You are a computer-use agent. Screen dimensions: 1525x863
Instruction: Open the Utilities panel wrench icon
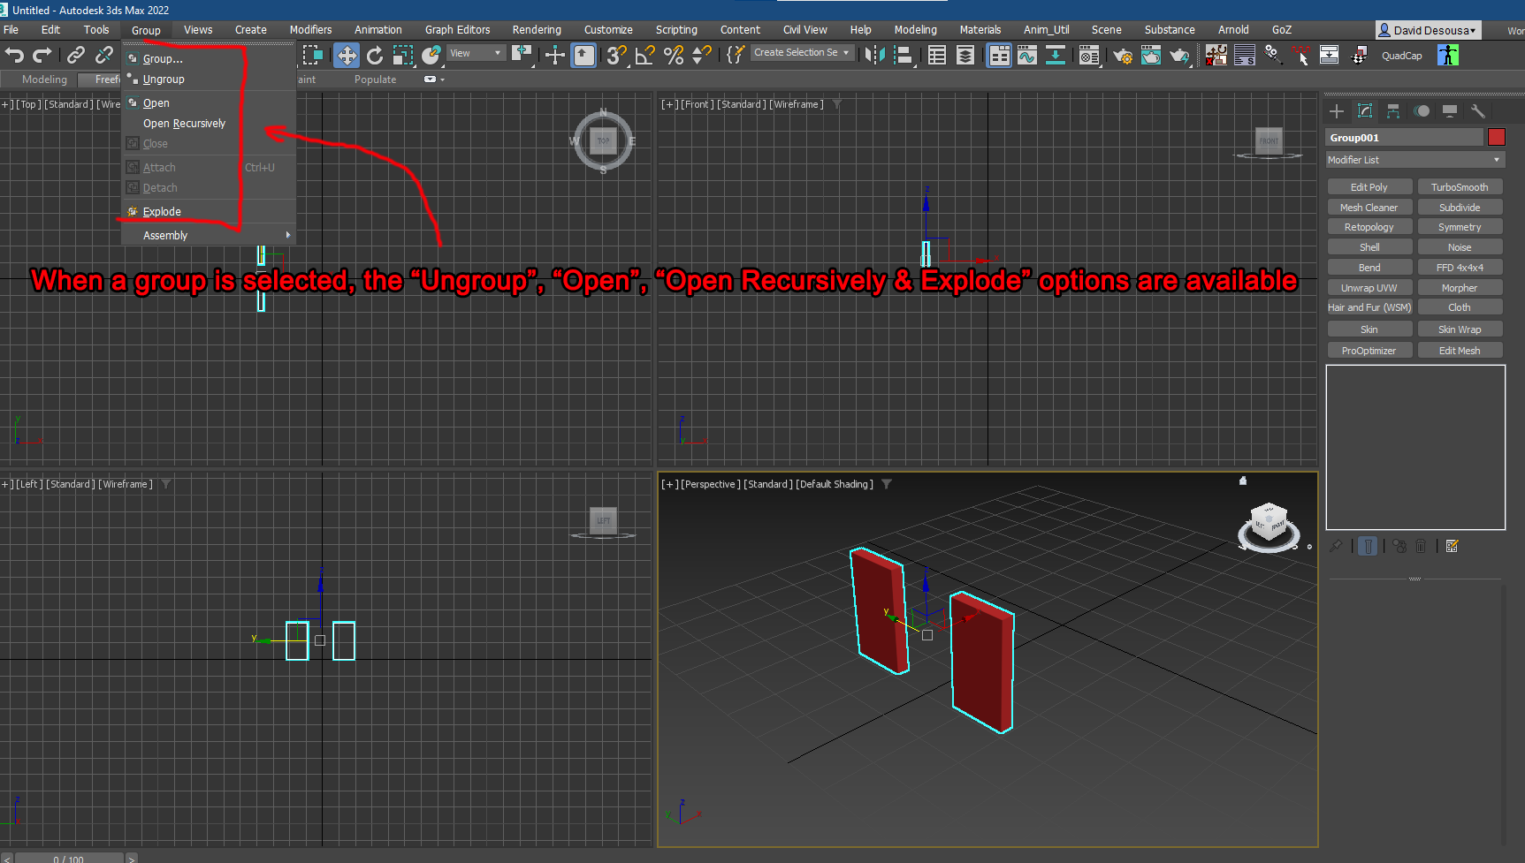(1478, 111)
